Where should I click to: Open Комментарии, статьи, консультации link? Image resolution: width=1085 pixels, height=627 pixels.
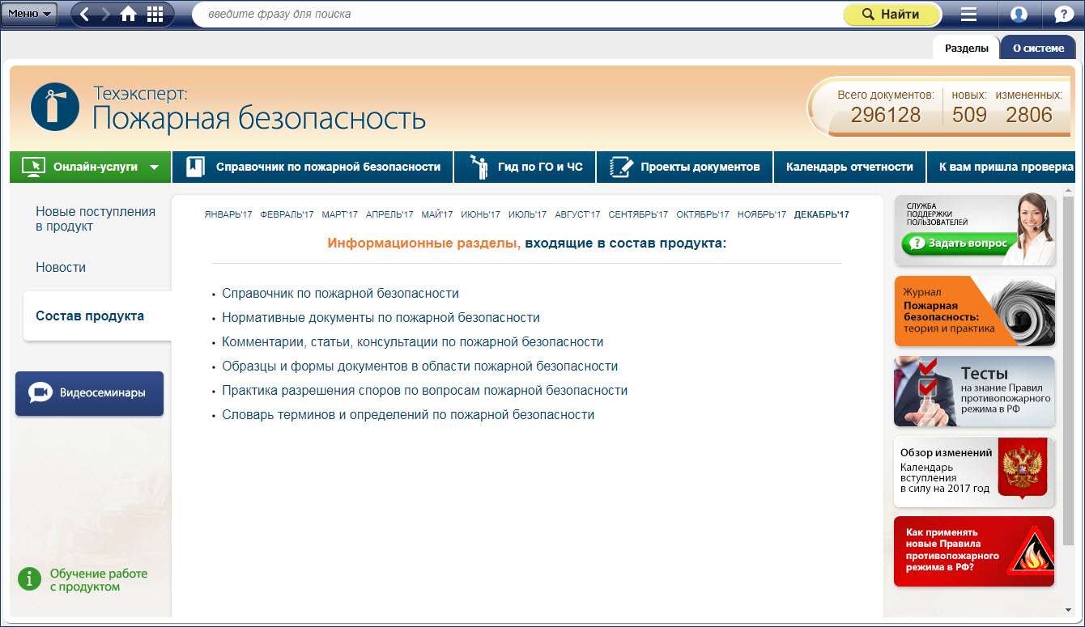pyautogui.click(x=413, y=342)
